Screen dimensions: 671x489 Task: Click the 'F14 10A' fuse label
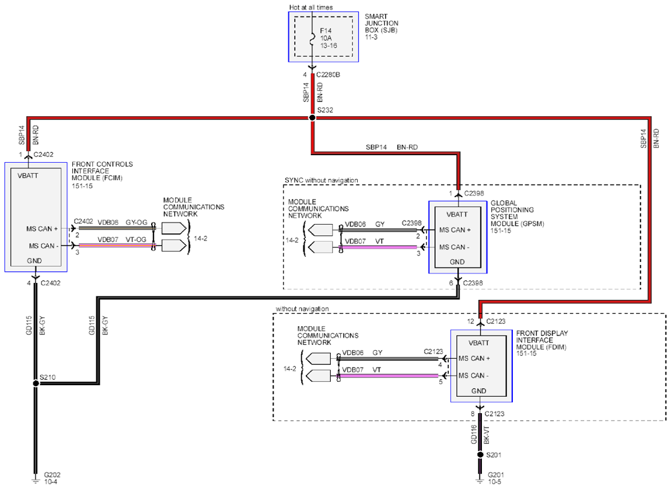click(326, 34)
